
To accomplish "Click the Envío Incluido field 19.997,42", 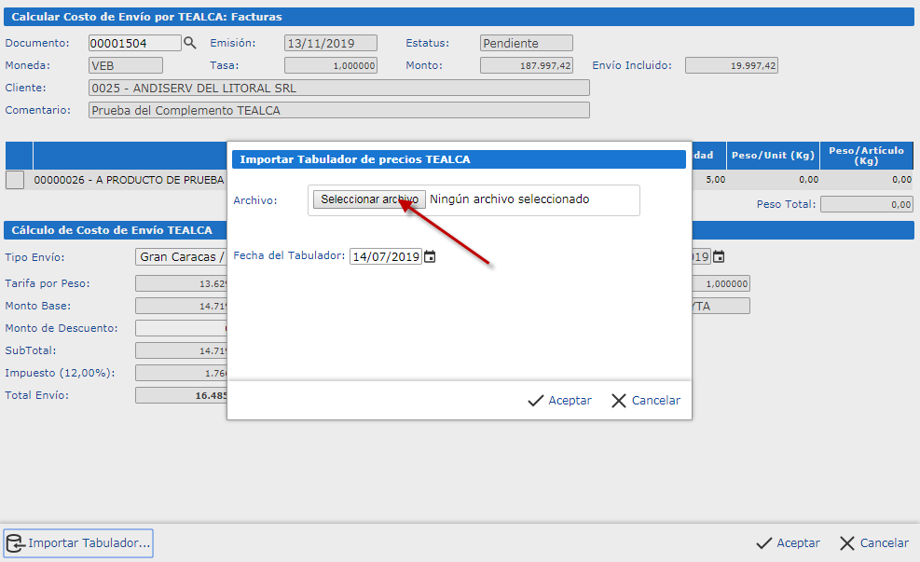I will pyautogui.click(x=732, y=65).
